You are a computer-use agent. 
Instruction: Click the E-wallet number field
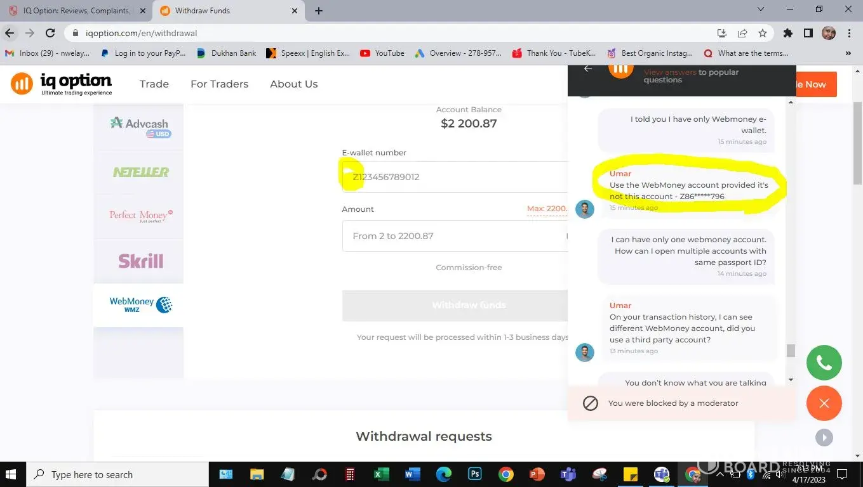[455, 177]
